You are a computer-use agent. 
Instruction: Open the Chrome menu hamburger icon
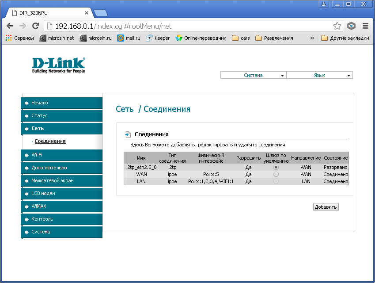(365, 26)
